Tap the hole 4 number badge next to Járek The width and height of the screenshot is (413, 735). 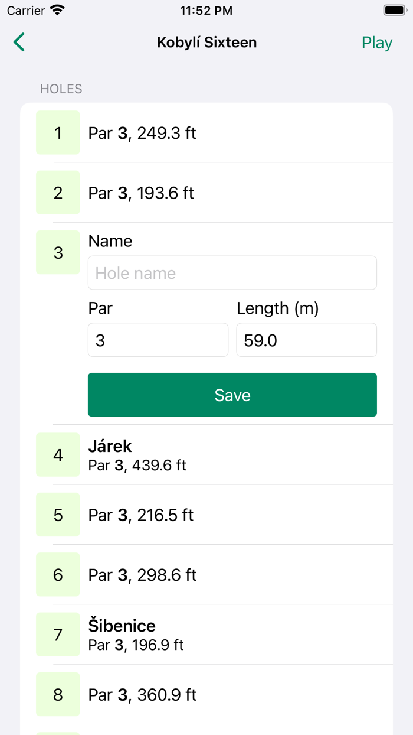pos(58,455)
